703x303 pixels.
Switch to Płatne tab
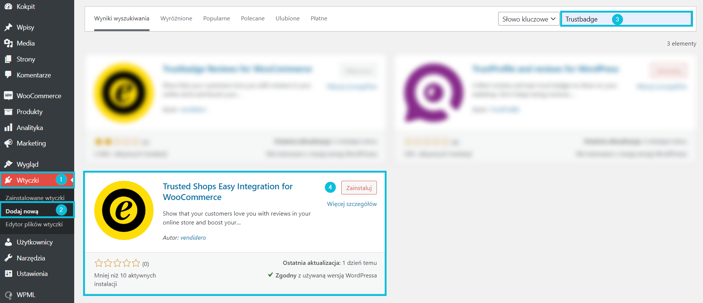319,19
